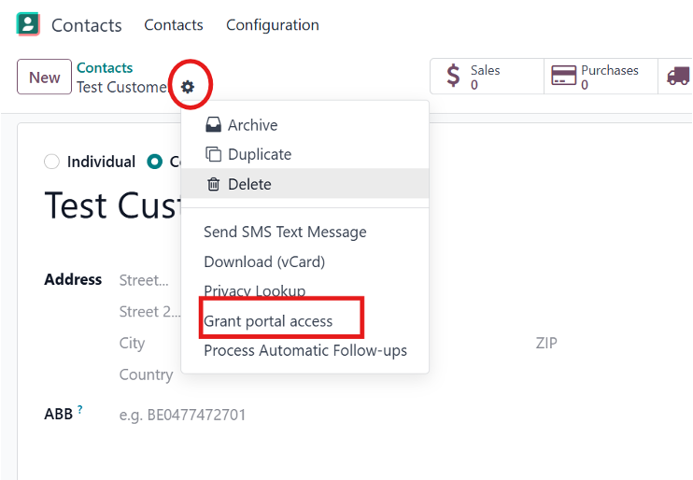
Task: Choose Grant portal access
Action: click(268, 321)
